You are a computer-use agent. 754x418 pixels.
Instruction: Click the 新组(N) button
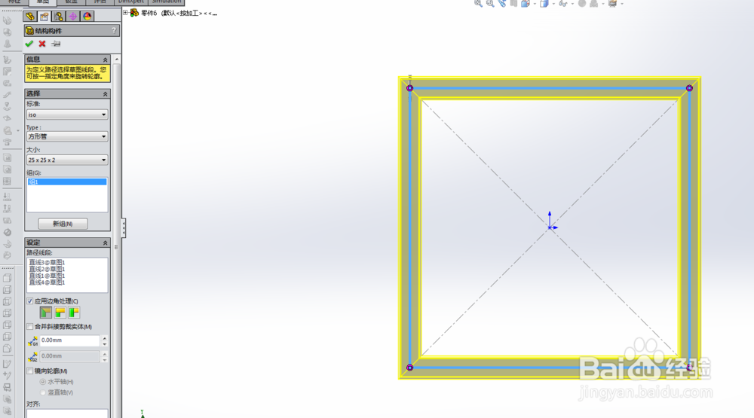pyautogui.click(x=63, y=224)
